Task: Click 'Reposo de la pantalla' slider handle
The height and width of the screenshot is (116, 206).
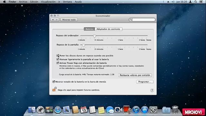Action: (x=84, y=45)
